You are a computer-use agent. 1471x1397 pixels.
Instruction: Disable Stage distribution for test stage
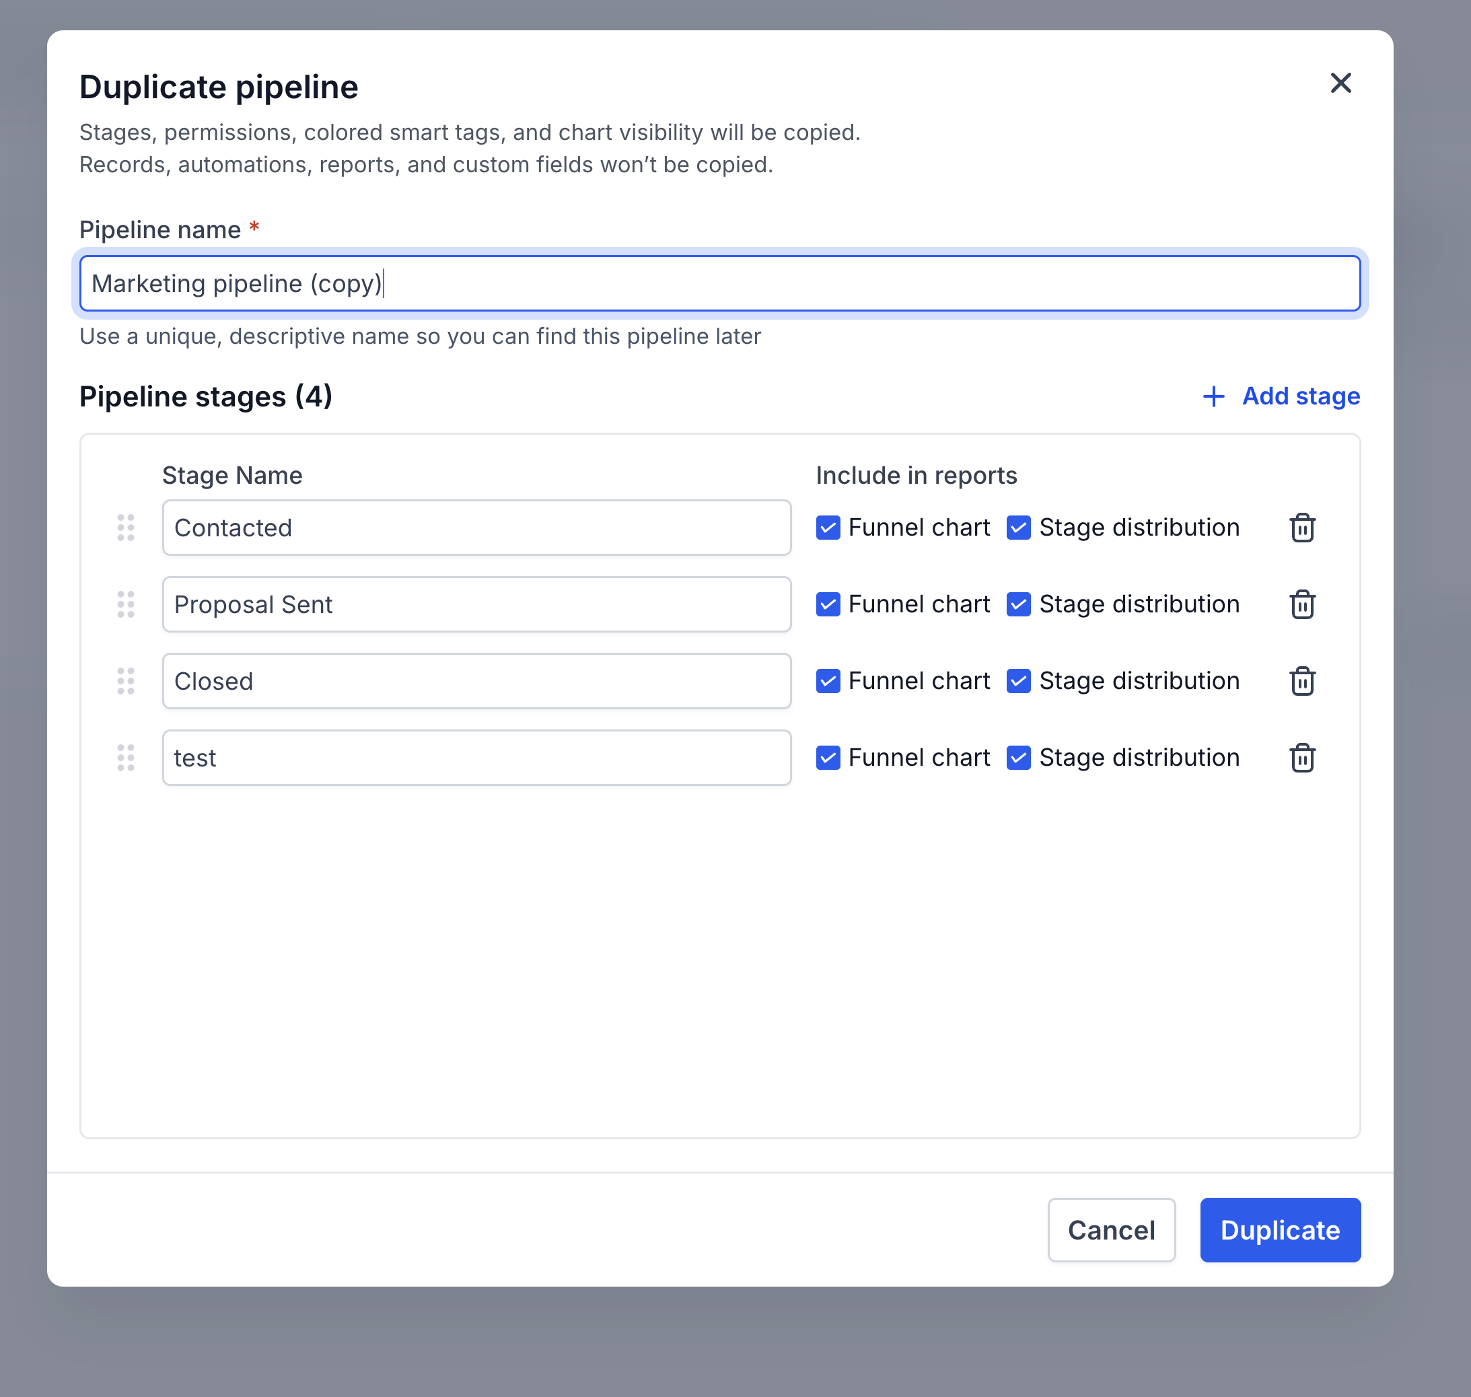1018,758
